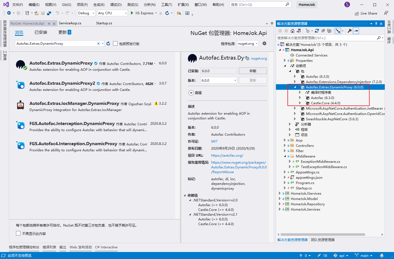Open the ReportAbuse link for the package
The width and height of the screenshot is (394, 259).
coord(239,167)
